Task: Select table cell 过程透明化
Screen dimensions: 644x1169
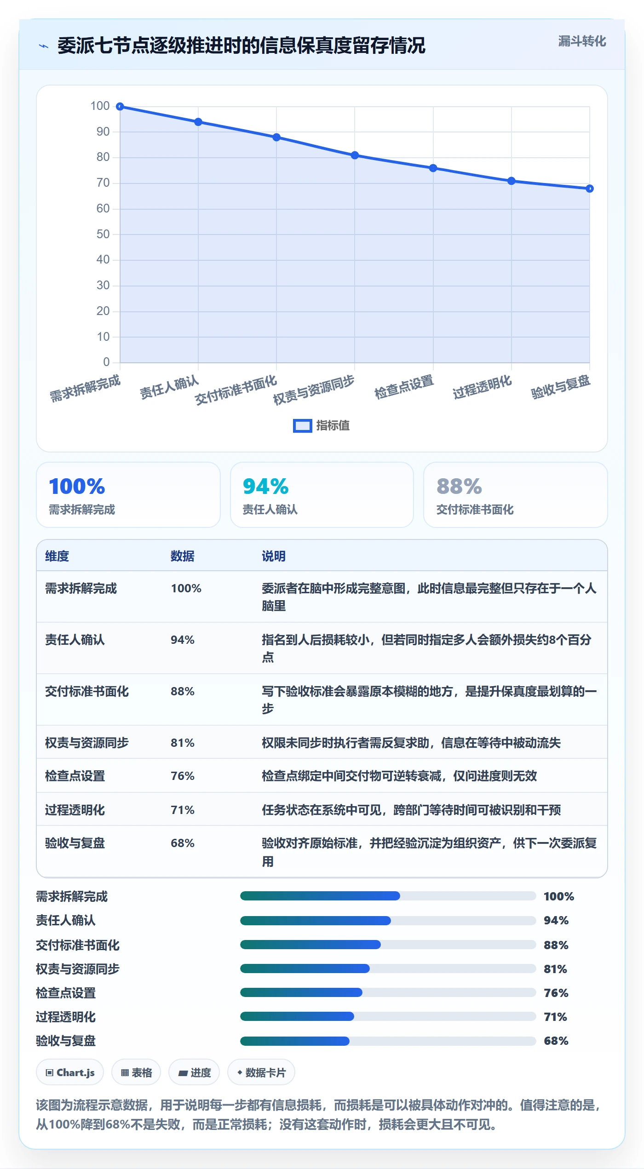Action: click(75, 810)
